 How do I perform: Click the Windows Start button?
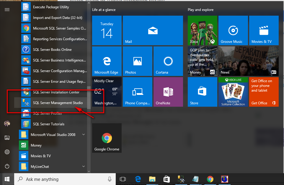pos(7,179)
